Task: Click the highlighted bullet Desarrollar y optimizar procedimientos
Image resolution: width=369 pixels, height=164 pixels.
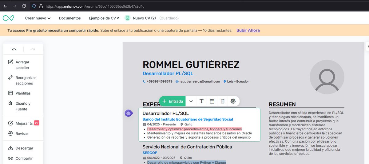Action: [194, 129]
